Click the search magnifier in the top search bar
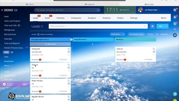Viewport: 179px width, 101px height. (x=98, y=10)
